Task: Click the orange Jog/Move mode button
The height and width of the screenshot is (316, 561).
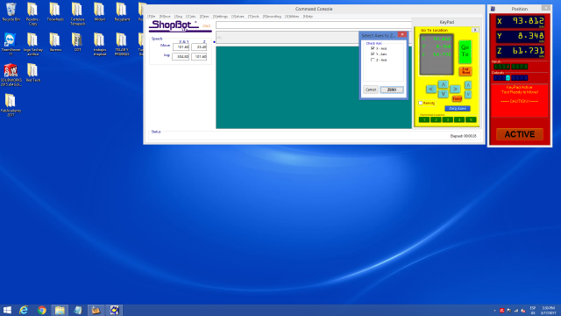Action: coord(465,71)
